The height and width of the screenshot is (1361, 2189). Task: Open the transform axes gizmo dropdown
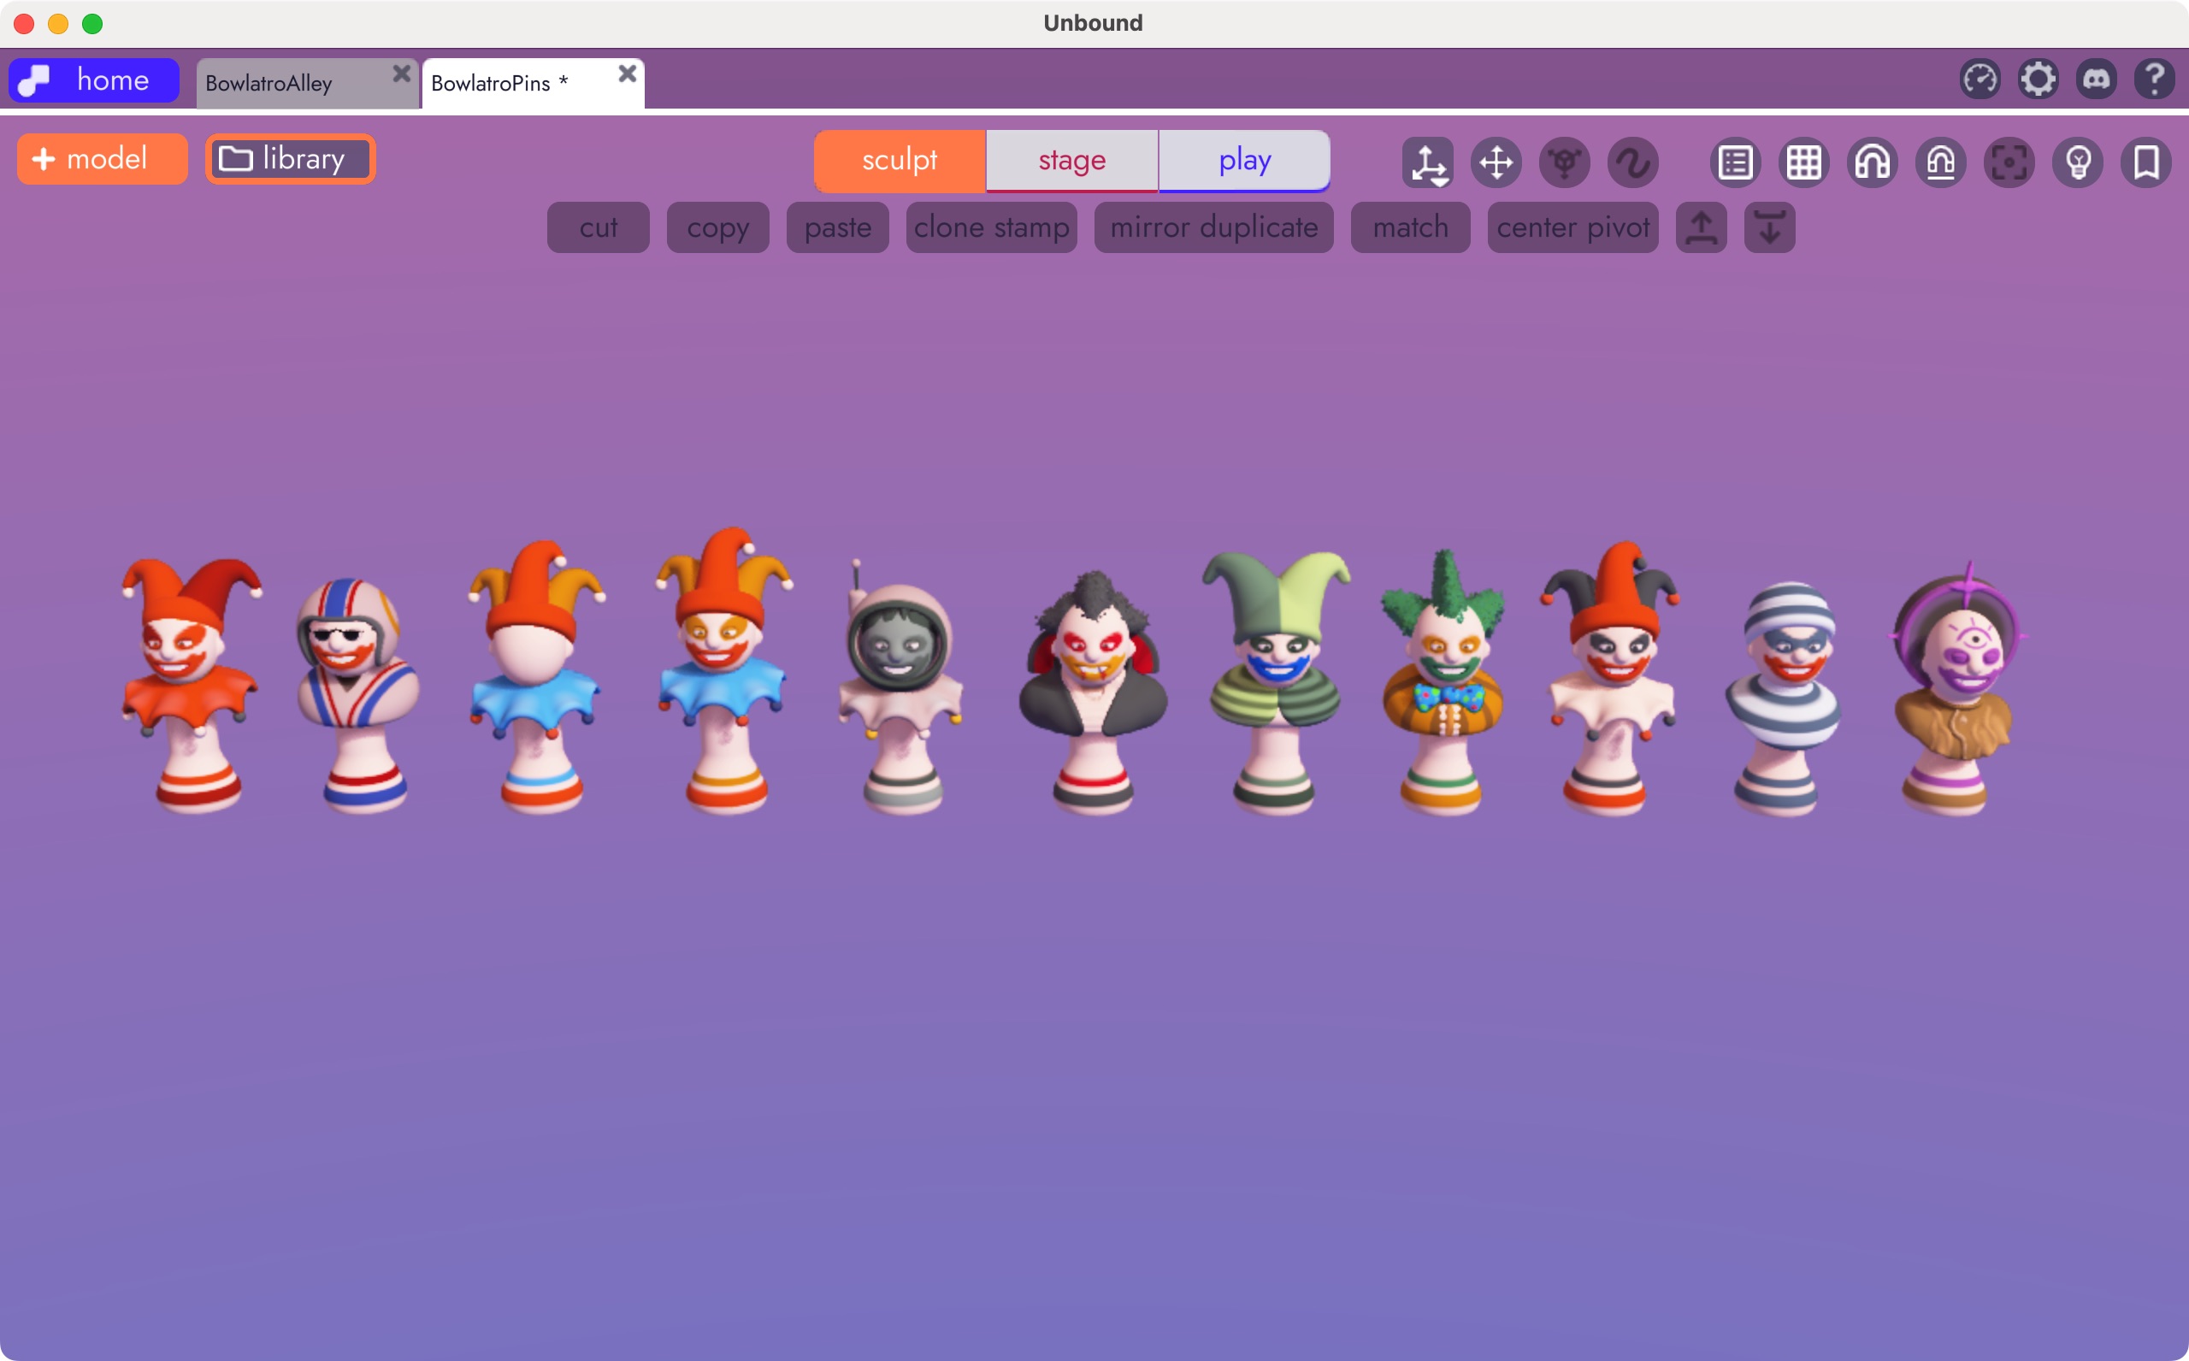tap(1427, 163)
